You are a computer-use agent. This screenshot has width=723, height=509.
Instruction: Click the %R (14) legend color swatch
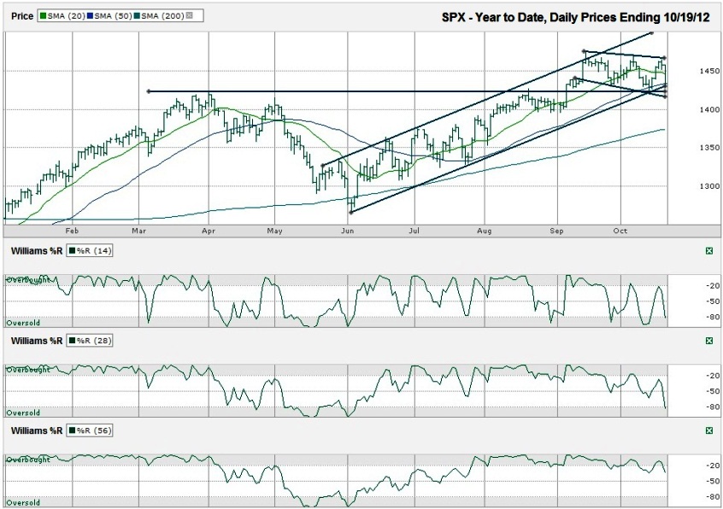[x=73, y=251]
